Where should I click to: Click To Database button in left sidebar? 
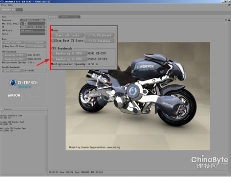click(x=35, y=47)
